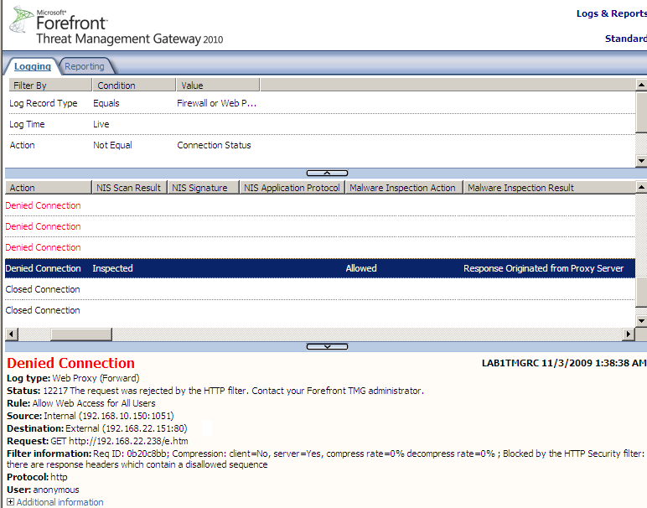Open the Reporting tab
The height and width of the screenshot is (508, 647).
pyautogui.click(x=85, y=66)
